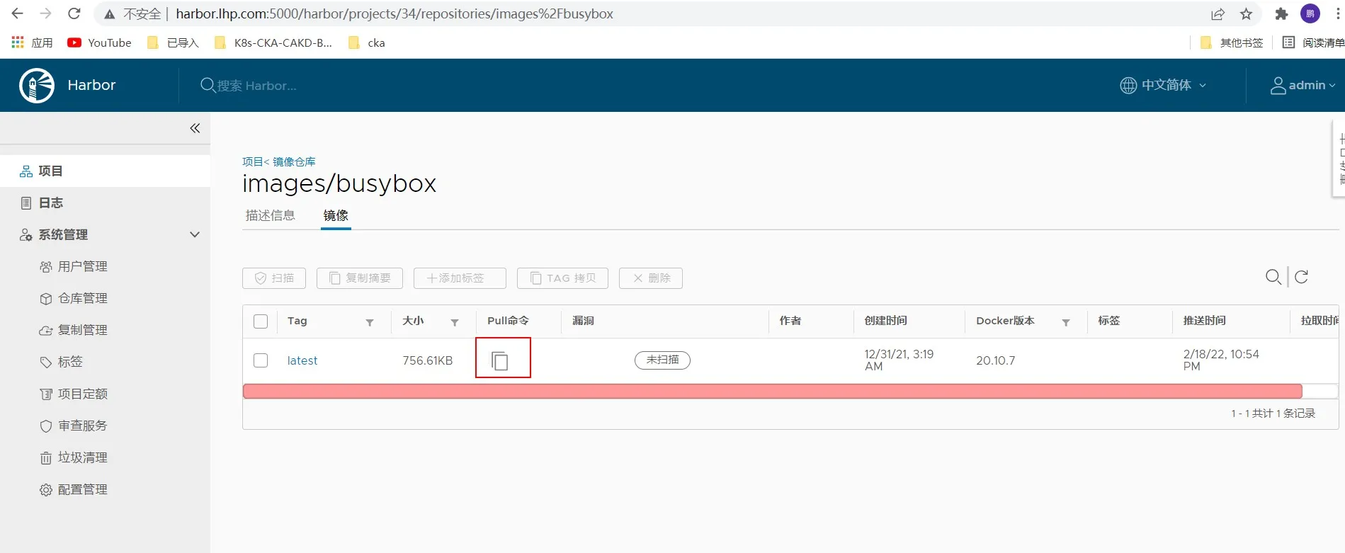Open the Chrome profile avatar
Screen dimensions: 1345x553
pyautogui.click(x=1310, y=13)
